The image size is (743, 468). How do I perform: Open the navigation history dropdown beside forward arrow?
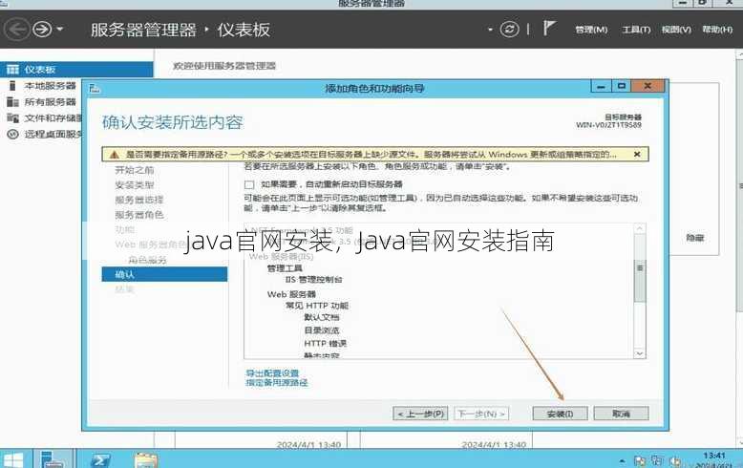coord(60,30)
